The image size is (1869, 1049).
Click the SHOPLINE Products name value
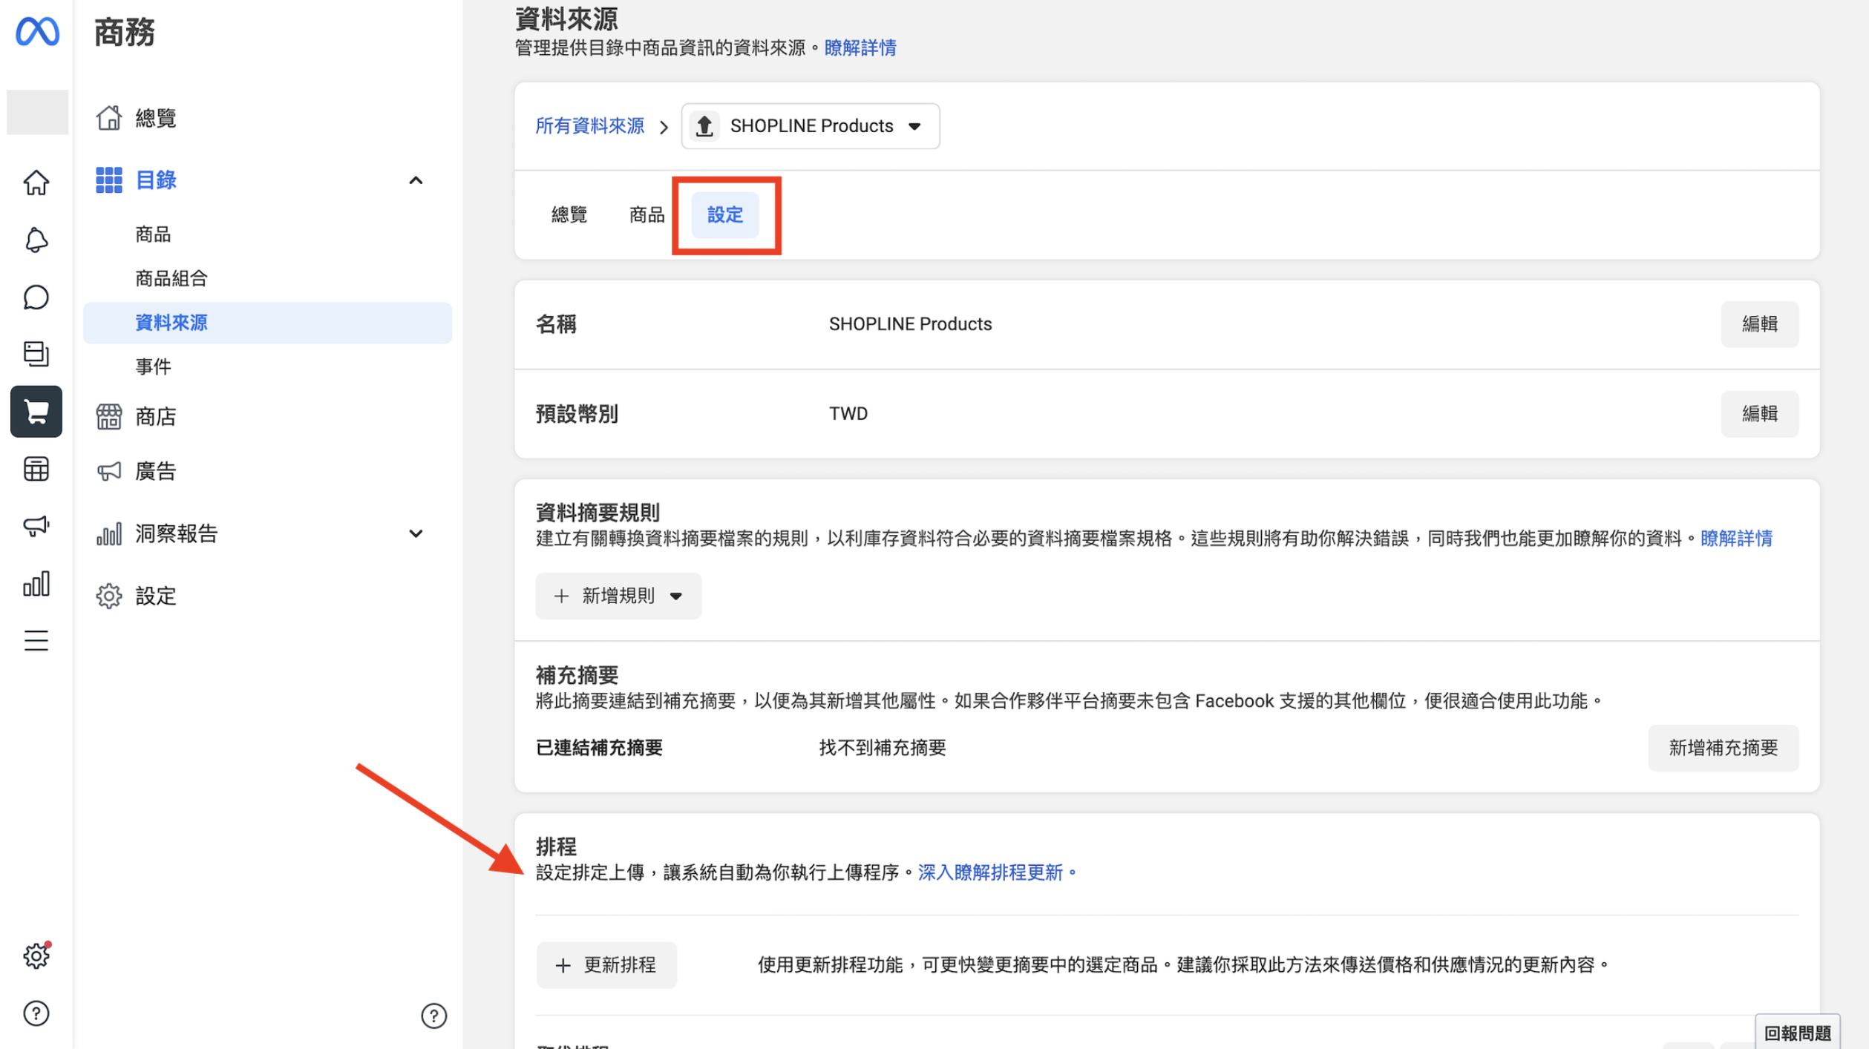910,324
